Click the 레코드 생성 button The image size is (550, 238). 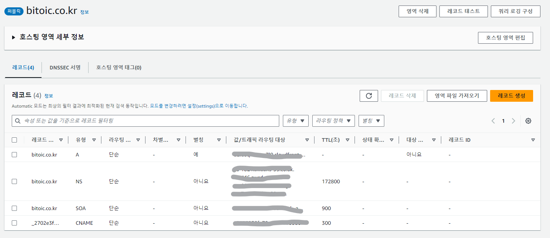511,95
